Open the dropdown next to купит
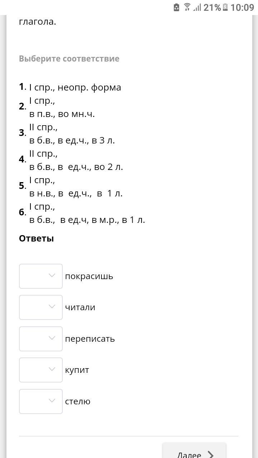258x458 pixels. click(41, 370)
